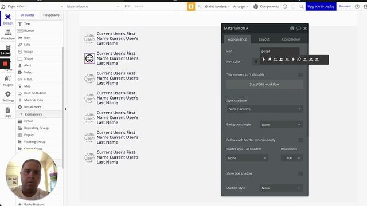Stop the recording with the red button
Image resolution: width=367 pixels, height=206 pixels.
(5, 64)
